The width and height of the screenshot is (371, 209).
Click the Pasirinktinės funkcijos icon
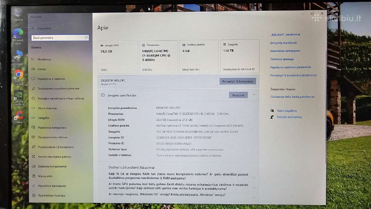pyautogui.click(x=33, y=195)
